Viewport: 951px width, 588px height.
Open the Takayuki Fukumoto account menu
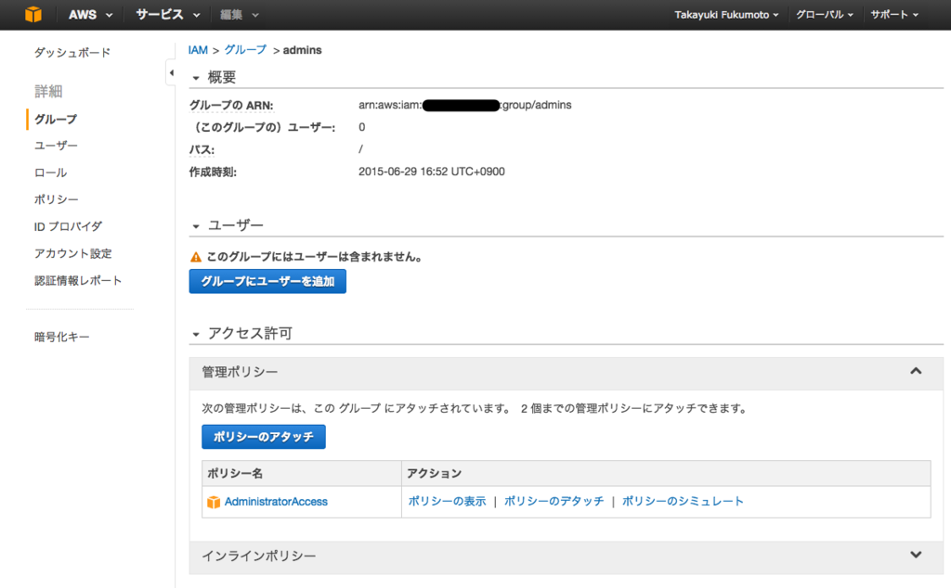click(726, 15)
